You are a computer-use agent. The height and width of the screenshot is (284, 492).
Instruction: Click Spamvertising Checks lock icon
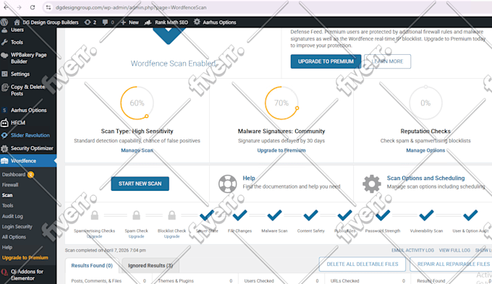pyautogui.click(x=95, y=215)
